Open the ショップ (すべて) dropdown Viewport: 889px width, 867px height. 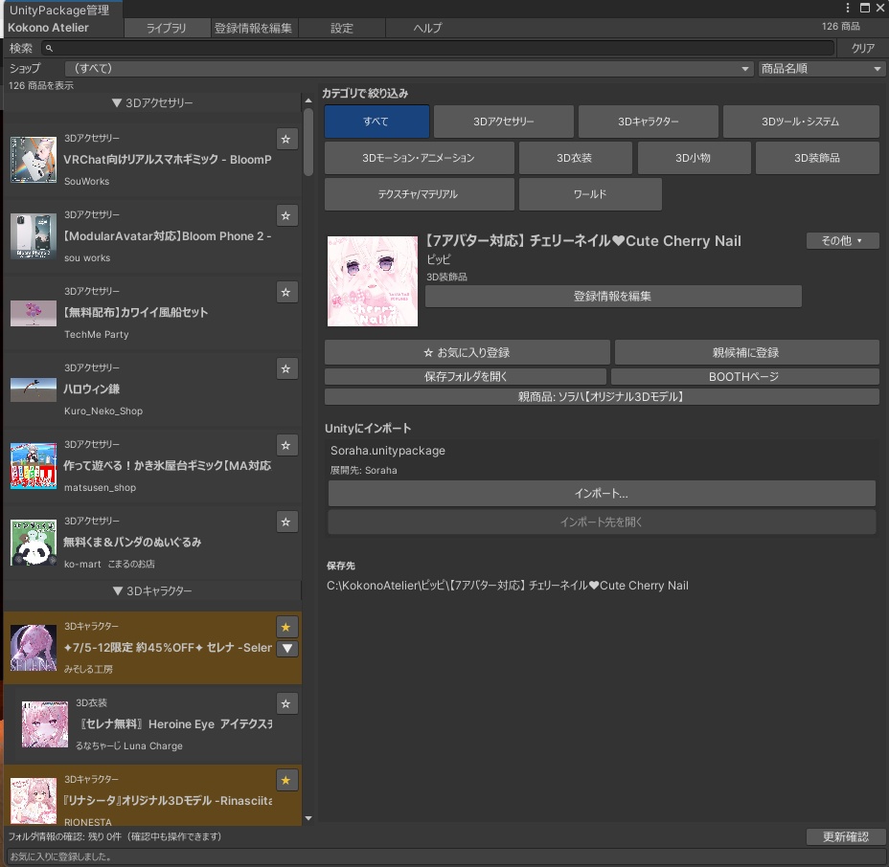click(409, 69)
